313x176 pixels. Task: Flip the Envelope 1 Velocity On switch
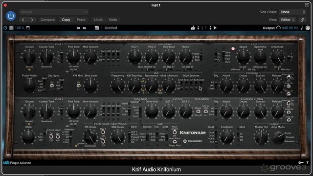coord(289,78)
